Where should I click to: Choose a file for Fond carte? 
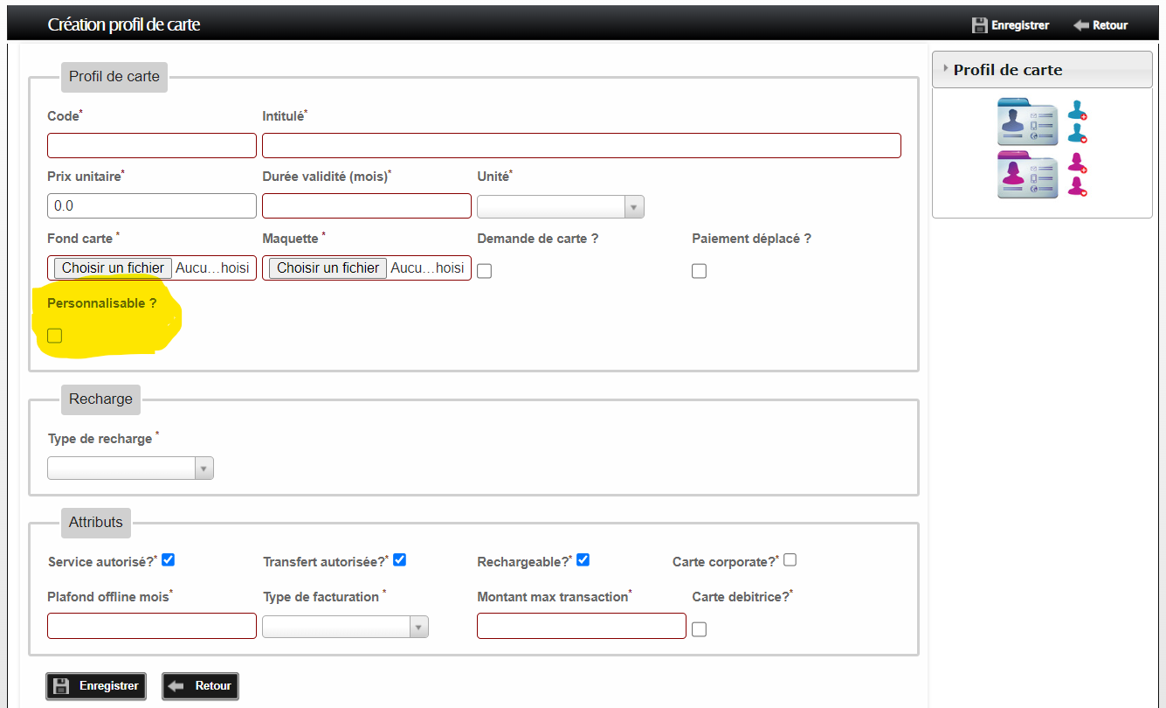(x=113, y=268)
